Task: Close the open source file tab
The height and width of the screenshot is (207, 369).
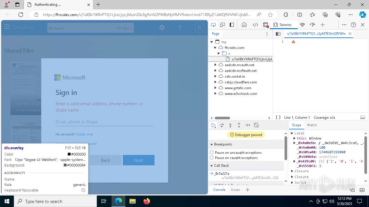Action: point(350,34)
